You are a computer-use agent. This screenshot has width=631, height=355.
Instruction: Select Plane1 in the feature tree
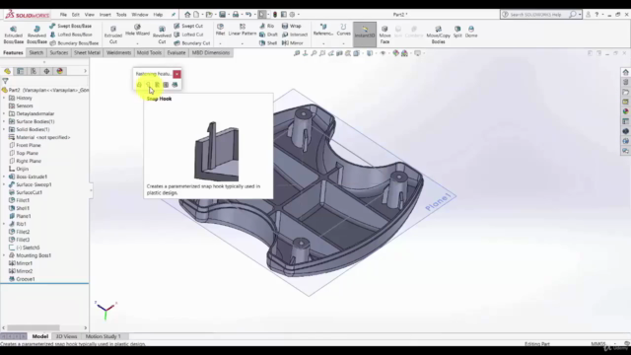tap(20, 216)
